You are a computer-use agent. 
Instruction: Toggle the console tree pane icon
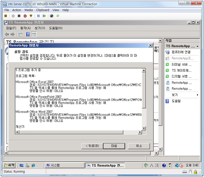[20, 34]
